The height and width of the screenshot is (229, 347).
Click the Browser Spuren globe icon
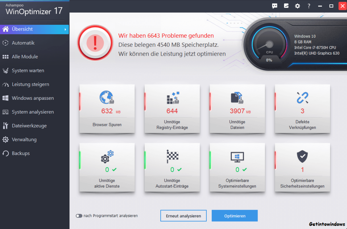click(x=107, y=97)
